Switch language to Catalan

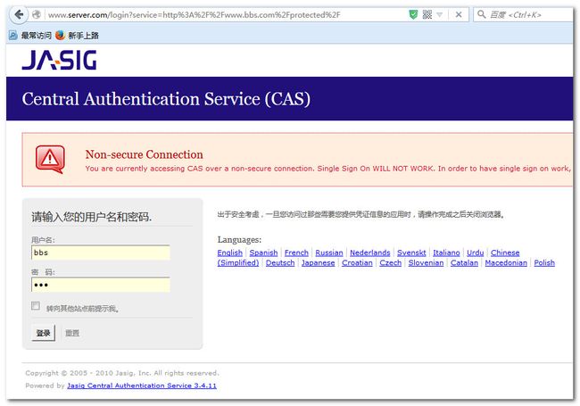pyautogui.click(x=464, y=262)
